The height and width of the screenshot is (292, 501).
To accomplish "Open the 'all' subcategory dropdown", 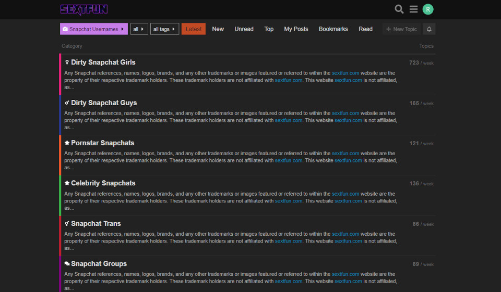I will [139, 29].
